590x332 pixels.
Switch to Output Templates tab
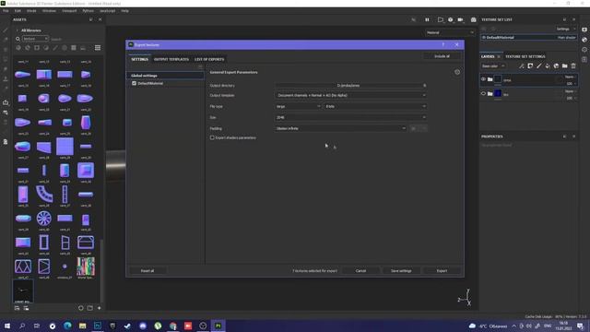(171, 59)
